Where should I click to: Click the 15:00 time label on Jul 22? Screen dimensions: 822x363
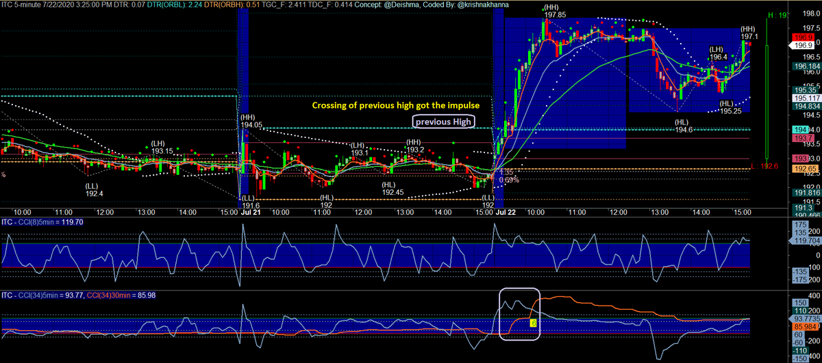click(x=743, y=213)
